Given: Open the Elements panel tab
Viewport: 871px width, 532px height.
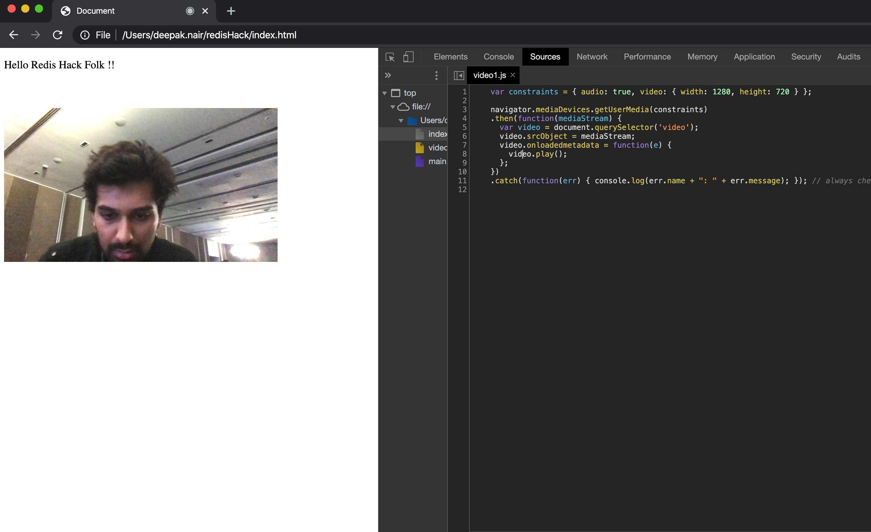Looking at the screenshot, I should tap(450, 57).
